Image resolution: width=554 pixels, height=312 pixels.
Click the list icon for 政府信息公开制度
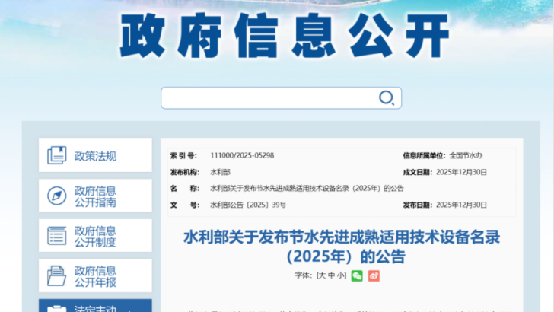pos(56,236)
